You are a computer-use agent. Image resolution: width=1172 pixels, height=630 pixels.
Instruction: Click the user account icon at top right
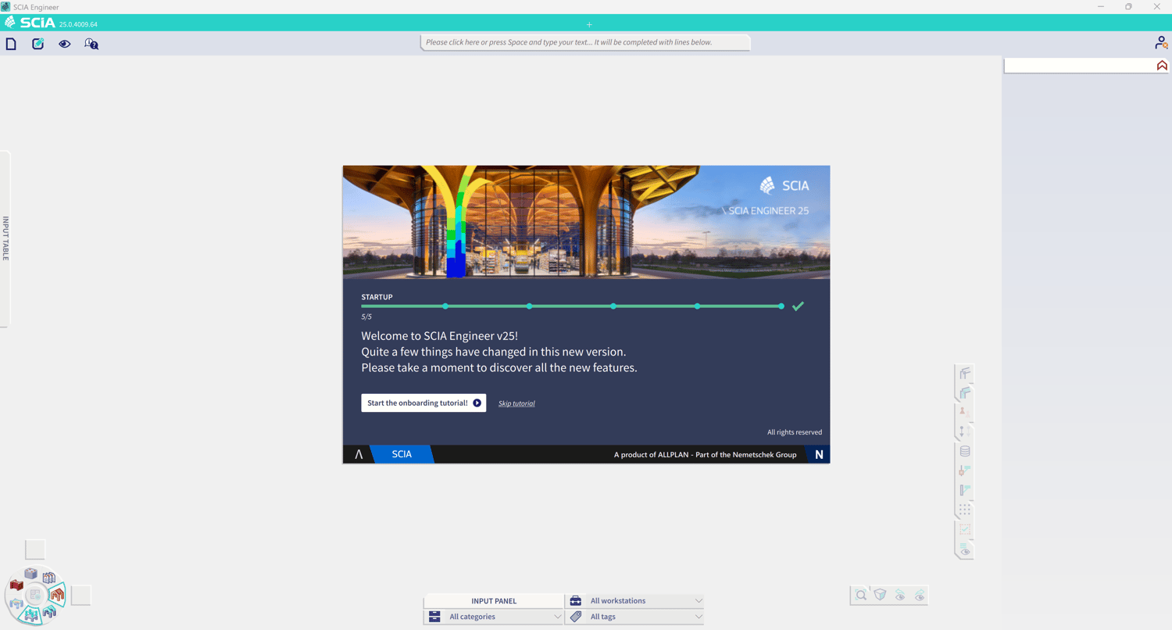[1161, 43]
